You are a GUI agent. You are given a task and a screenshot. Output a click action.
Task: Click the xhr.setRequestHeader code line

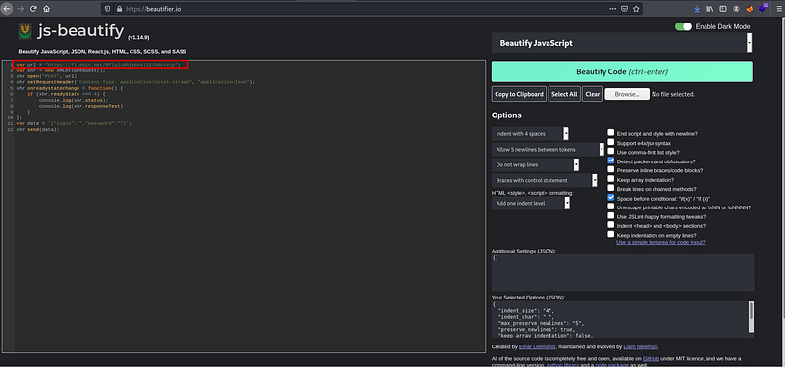tap(135, 82)
